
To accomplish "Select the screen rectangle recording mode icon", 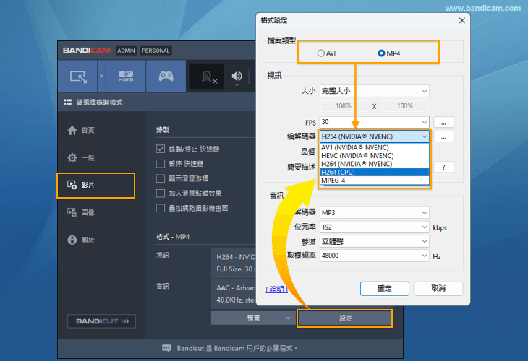I will (78, 77).
